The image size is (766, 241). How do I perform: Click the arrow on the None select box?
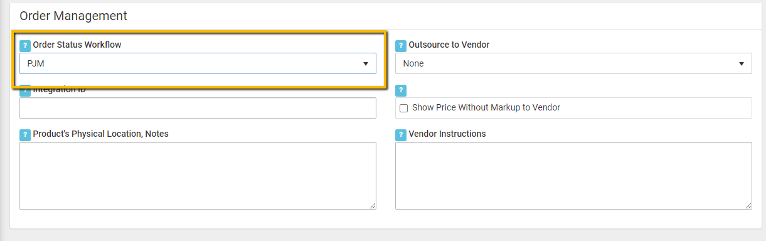pos(742,64)
